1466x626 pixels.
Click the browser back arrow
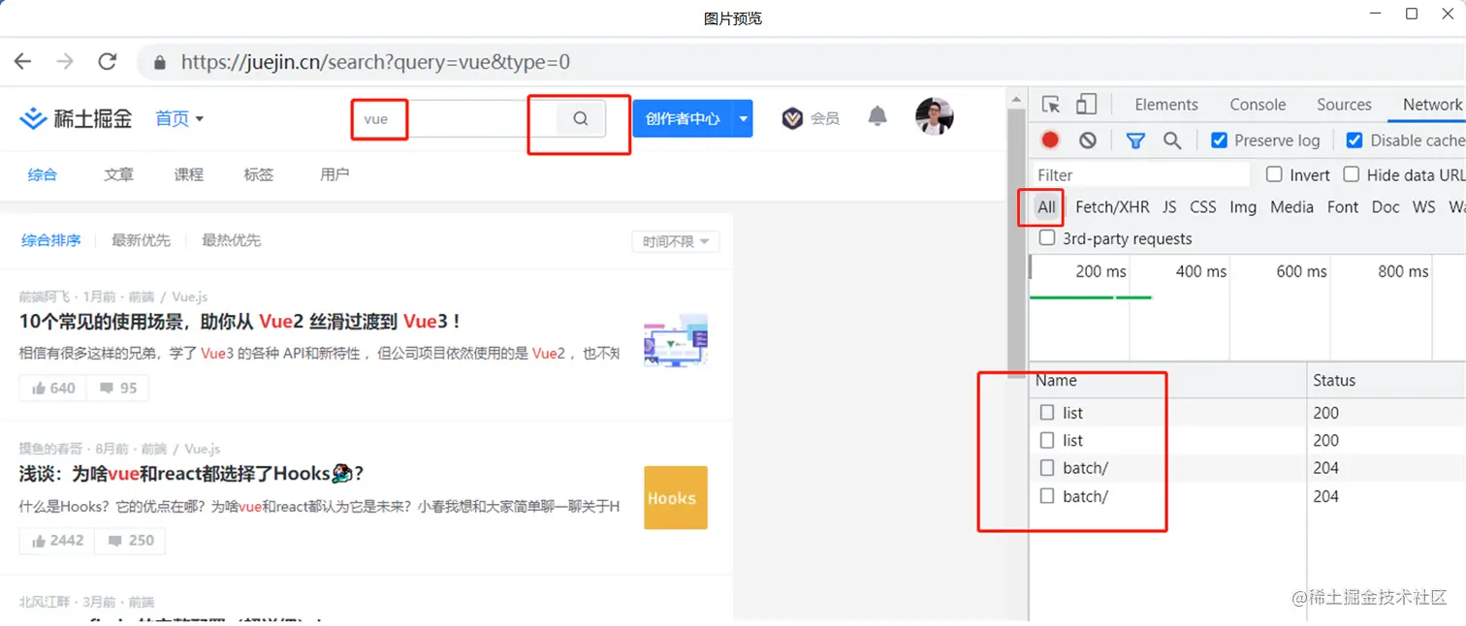pyautogui.click(x=23, y=62)
